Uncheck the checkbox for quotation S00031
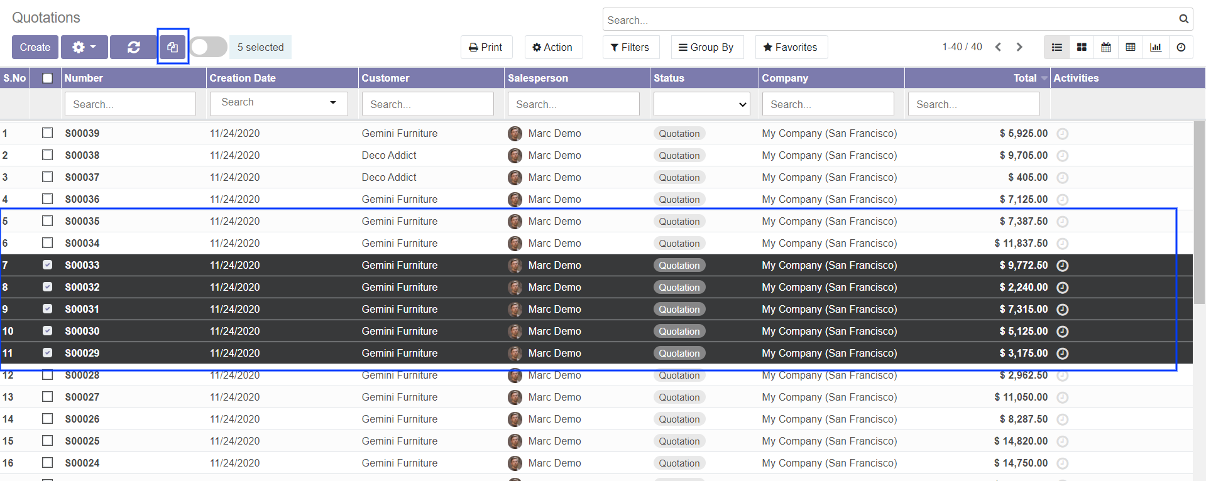 pyautogui.click(x=47, y=309)
